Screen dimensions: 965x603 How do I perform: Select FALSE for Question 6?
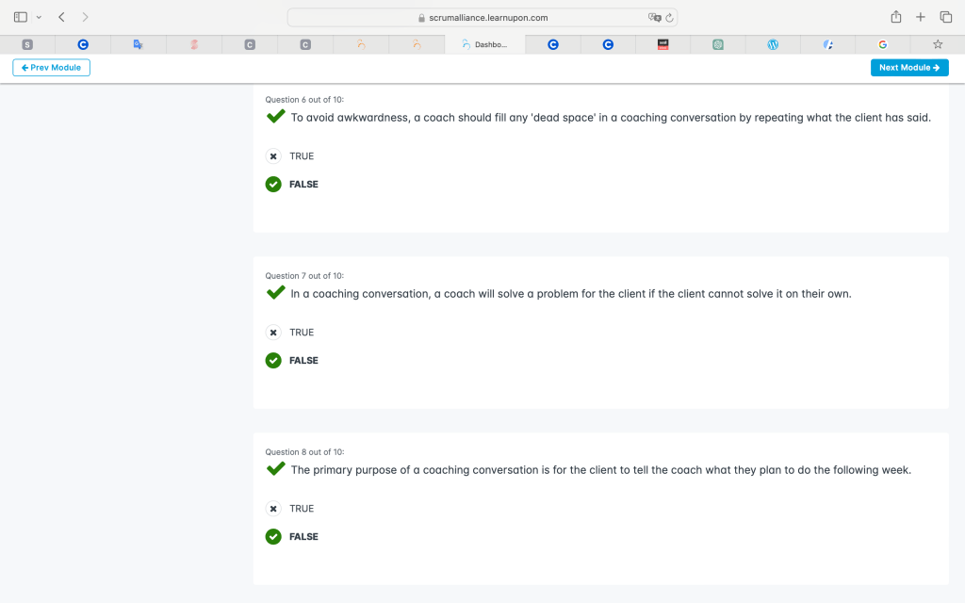pos(273,185)
